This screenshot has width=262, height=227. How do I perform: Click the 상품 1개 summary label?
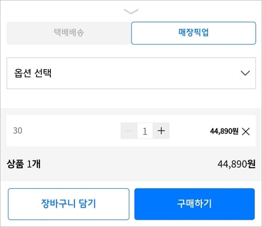click(x=24, y=164)
